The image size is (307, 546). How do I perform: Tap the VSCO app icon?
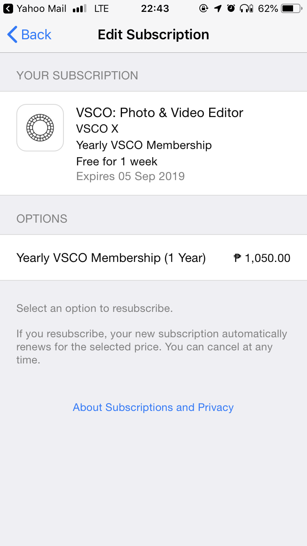[40, 128]
